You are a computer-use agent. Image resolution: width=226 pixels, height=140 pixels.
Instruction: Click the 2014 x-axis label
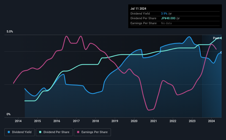pos(18,121)
